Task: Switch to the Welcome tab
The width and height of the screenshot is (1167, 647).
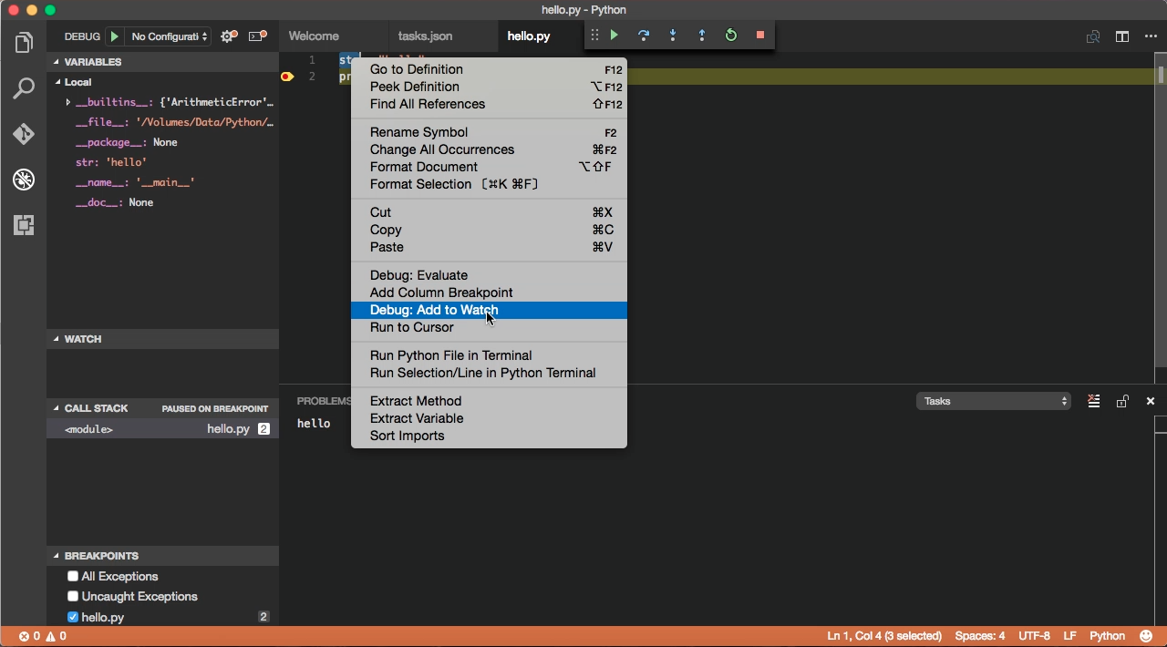Action: (x=314, y=36)
